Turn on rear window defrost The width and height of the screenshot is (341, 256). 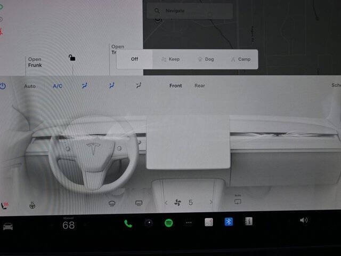139,203
